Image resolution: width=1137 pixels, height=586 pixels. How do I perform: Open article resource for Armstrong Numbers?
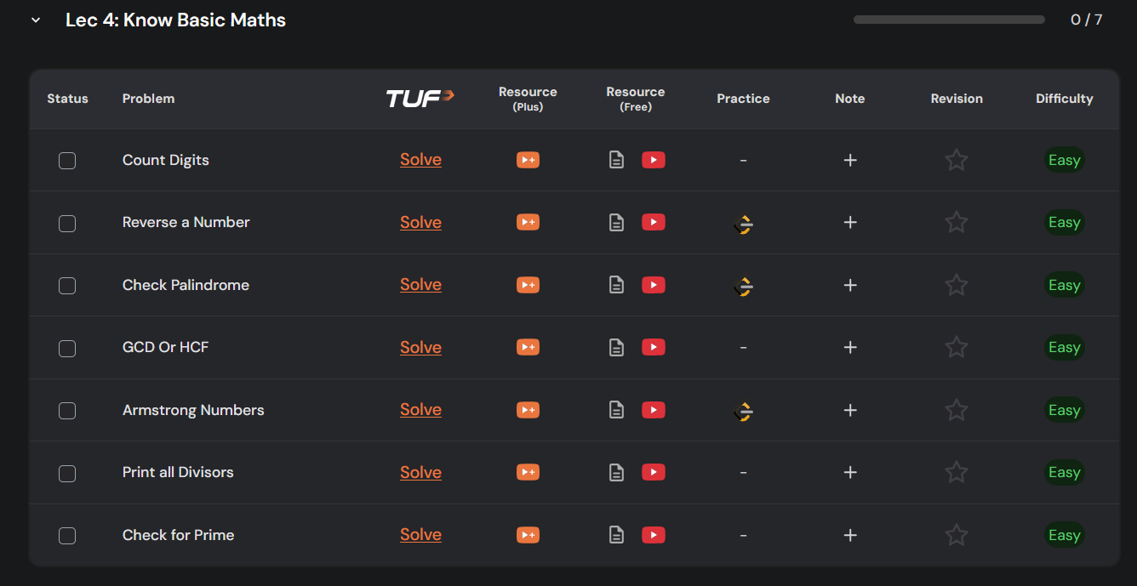(x=616, y=410)
